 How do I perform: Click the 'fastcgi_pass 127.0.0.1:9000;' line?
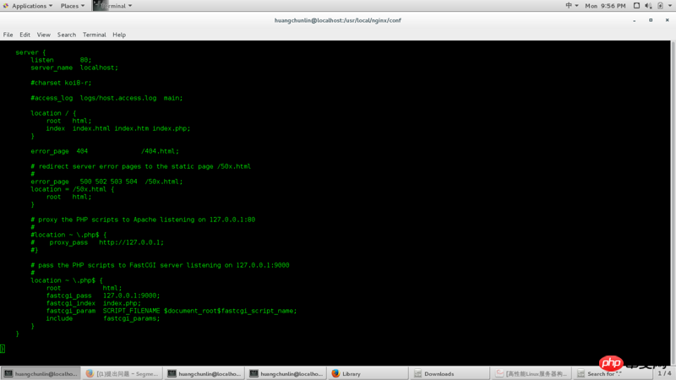point(103,296)
